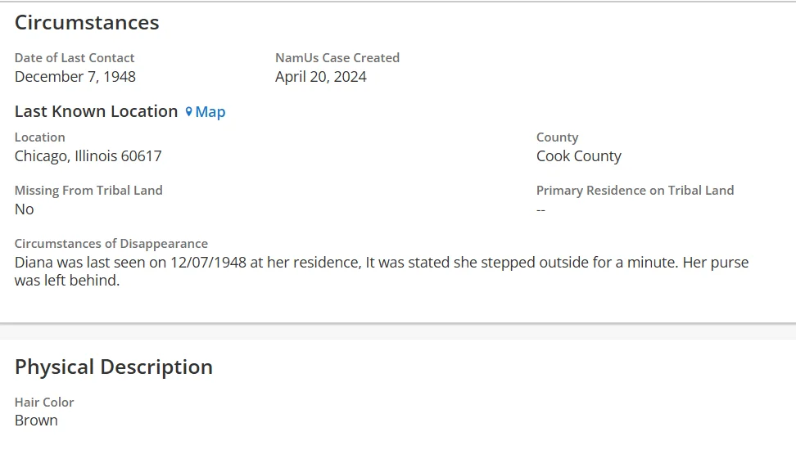Image resolution: width=796 pixels, height=450 pixels.
Task: Click the Circumstances of Disappearance label
Action: 111,244
